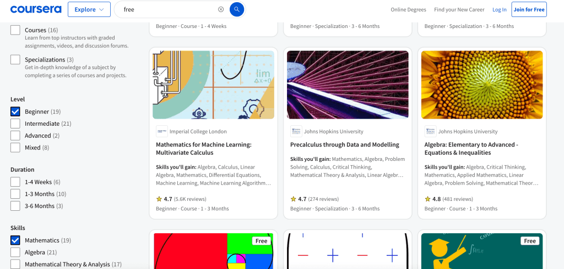Open Precalculus through Data and Modelling title
This screenshot has width=564, height=269.
[x=344, y=145]
